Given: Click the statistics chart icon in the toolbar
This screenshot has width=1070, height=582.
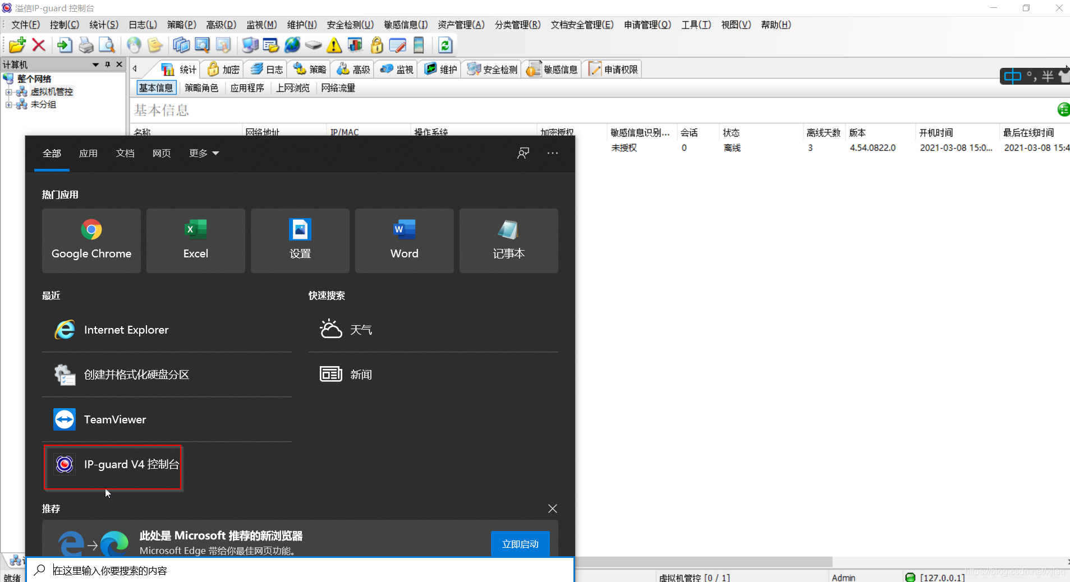Looking at the screenshot, I should [x=356, y=45].
